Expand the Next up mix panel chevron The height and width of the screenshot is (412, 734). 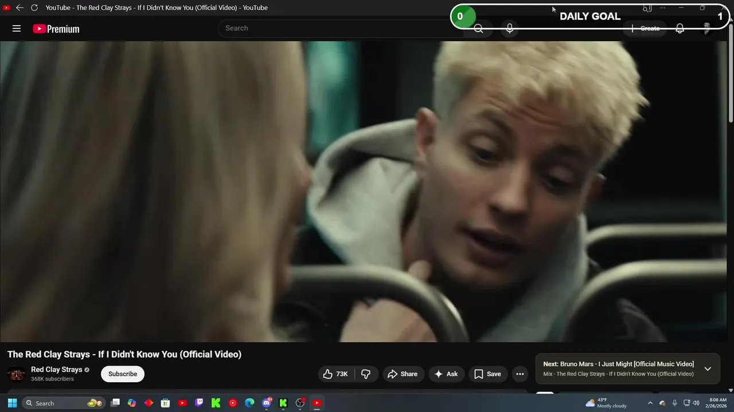pos(708,369)
